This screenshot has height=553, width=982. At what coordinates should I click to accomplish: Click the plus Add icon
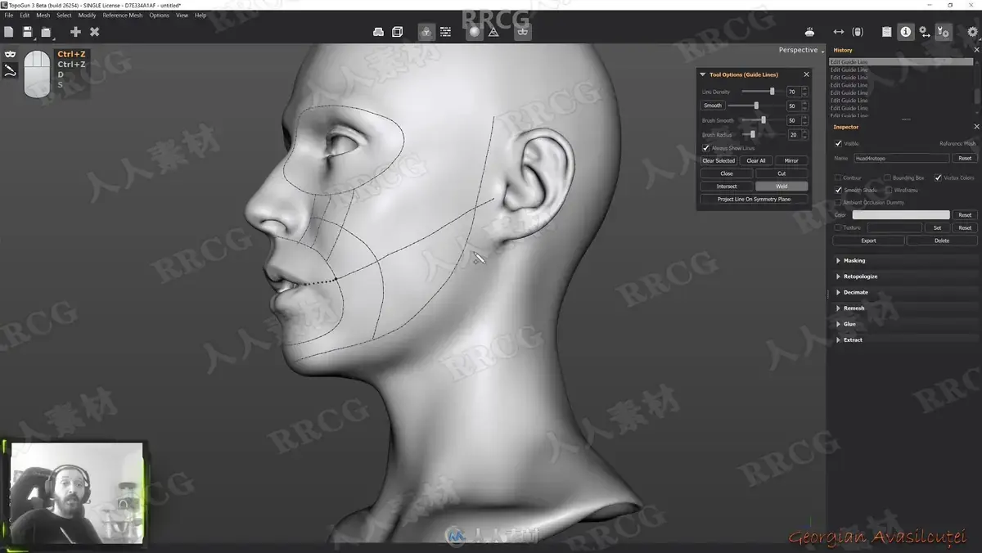click(x=75, y=32)
